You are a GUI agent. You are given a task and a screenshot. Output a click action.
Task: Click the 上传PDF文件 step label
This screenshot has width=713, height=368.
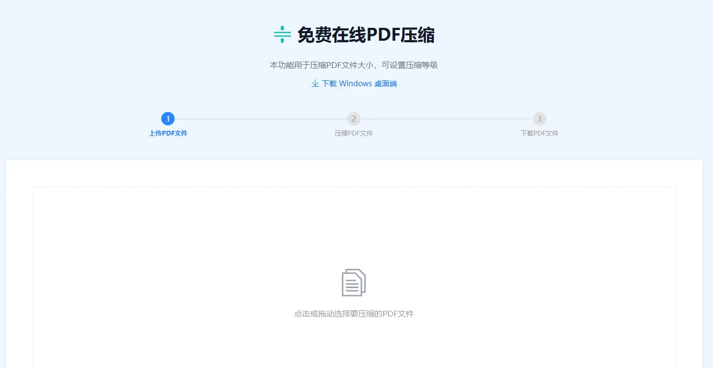[x=168, y=133]
